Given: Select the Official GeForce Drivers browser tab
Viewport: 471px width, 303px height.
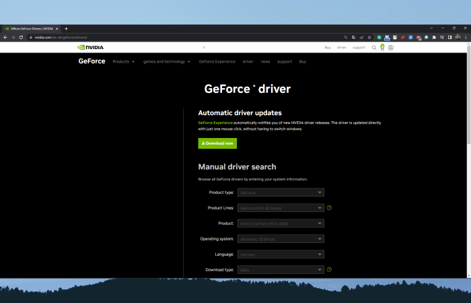Looking at the screenshot, I should click(x=31, y=28).
